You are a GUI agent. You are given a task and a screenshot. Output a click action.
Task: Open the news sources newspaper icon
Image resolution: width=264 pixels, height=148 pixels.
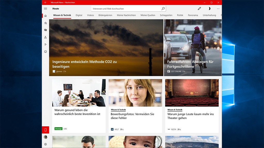tap(46, 30)
